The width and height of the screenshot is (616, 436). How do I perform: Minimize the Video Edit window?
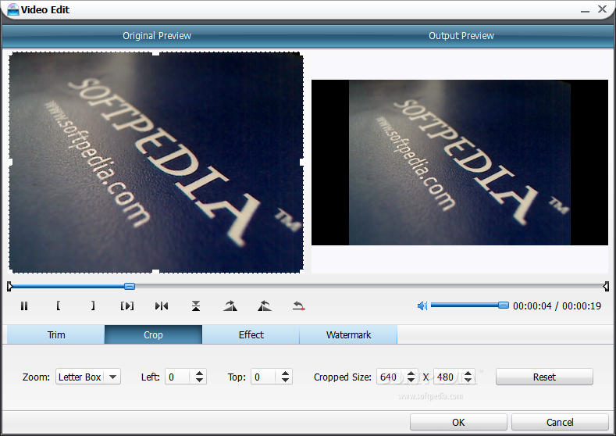pyautogui.click(x=585, y=10)
